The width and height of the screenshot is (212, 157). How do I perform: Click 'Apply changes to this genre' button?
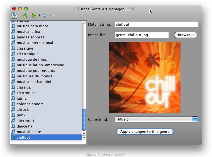pos(145,131)
